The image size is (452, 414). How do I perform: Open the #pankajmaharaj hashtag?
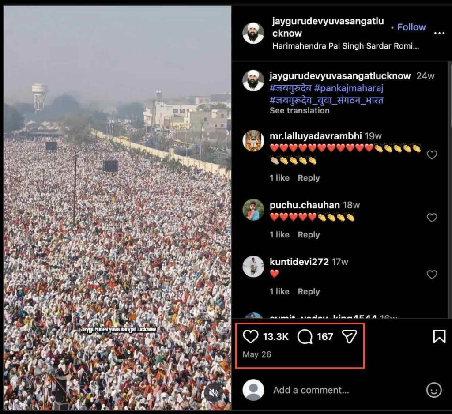click(349, 88)
